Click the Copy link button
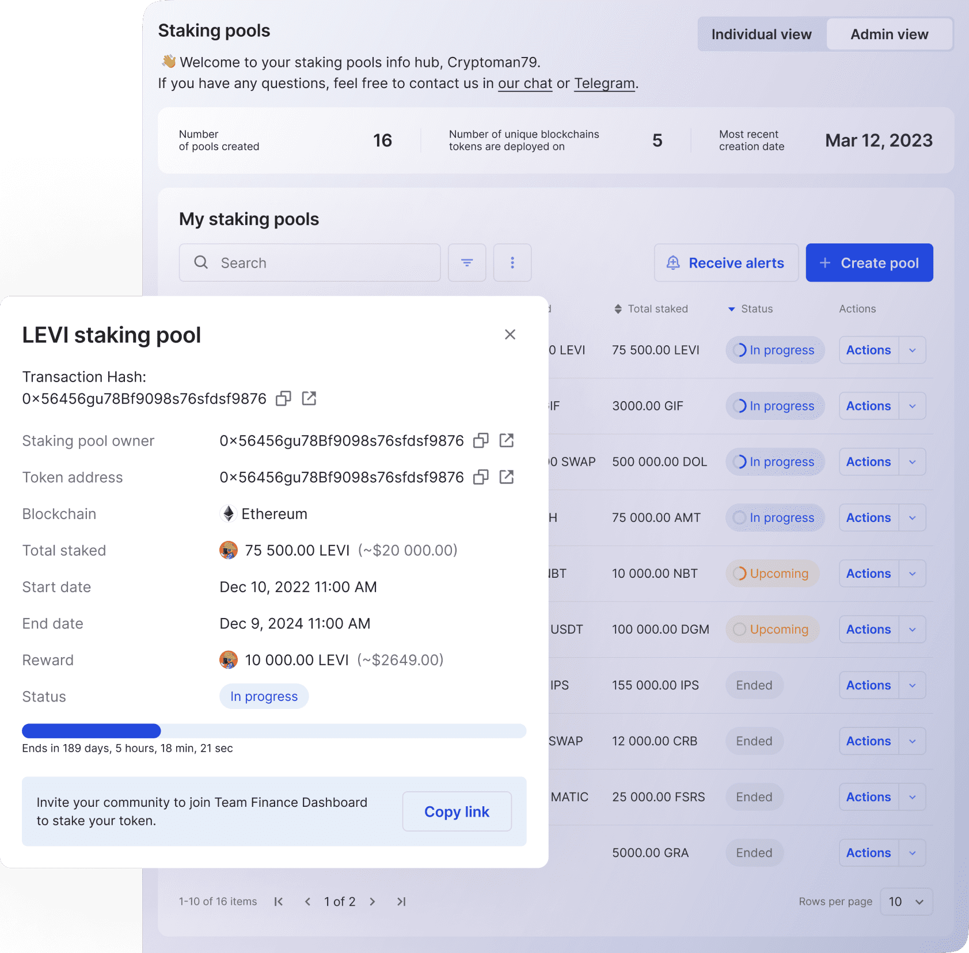Viewport: 969px width, 953px height. coord(457,811)
